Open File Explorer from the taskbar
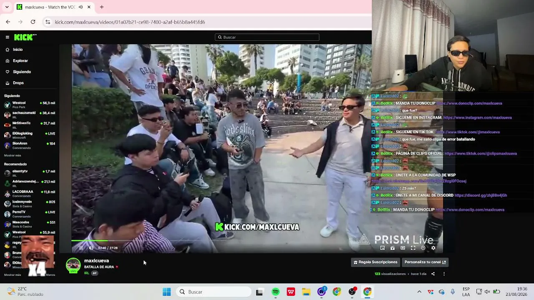Viewport: 534px width, 300px height. (x=306, y=292)
